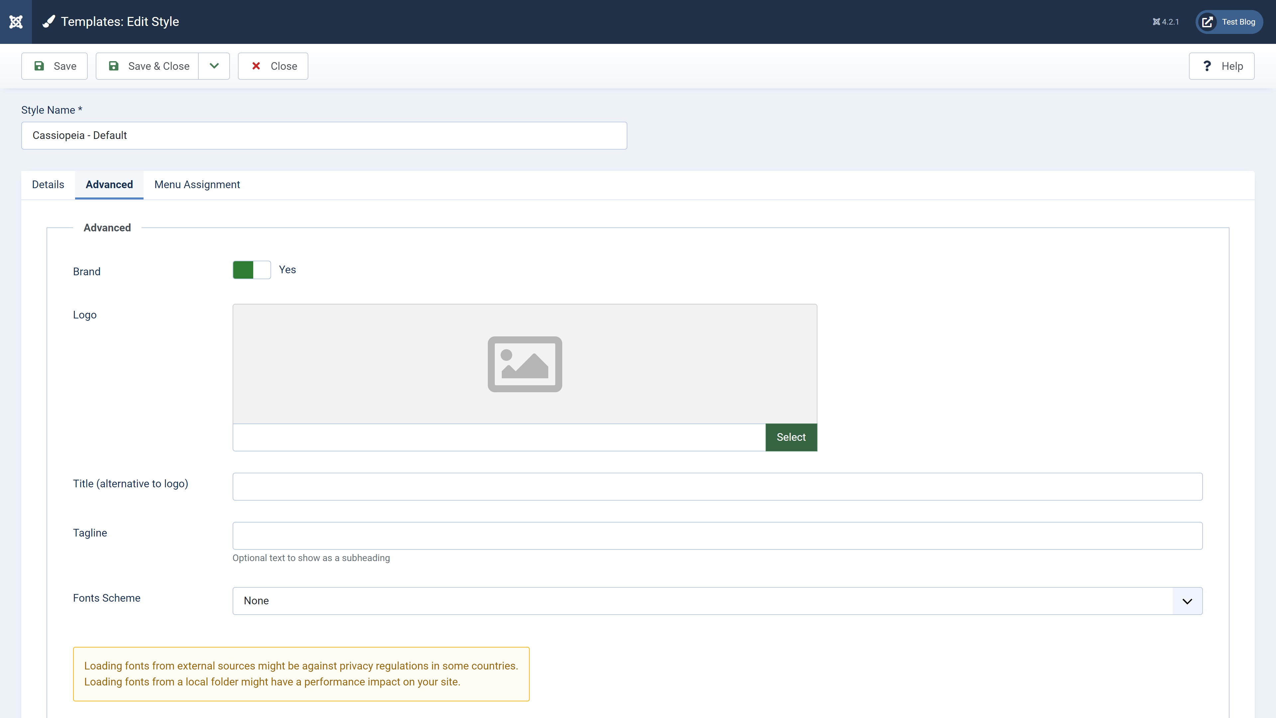Enable Brand toggle to Yes
This screenshot has width=1276, height=718.
pyautogui.click(x=253, y=270)
